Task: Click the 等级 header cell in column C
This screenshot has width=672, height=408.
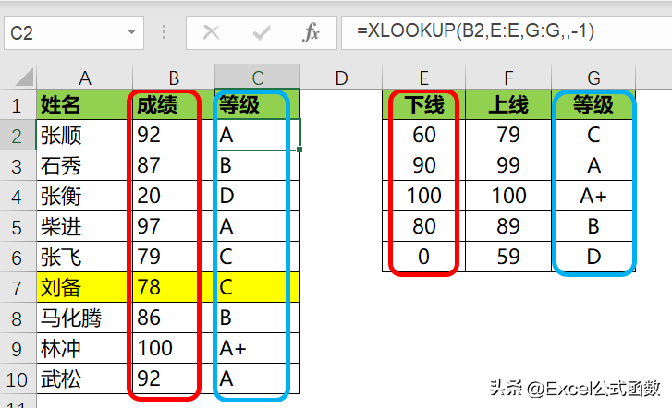Action: pos(257,104)
